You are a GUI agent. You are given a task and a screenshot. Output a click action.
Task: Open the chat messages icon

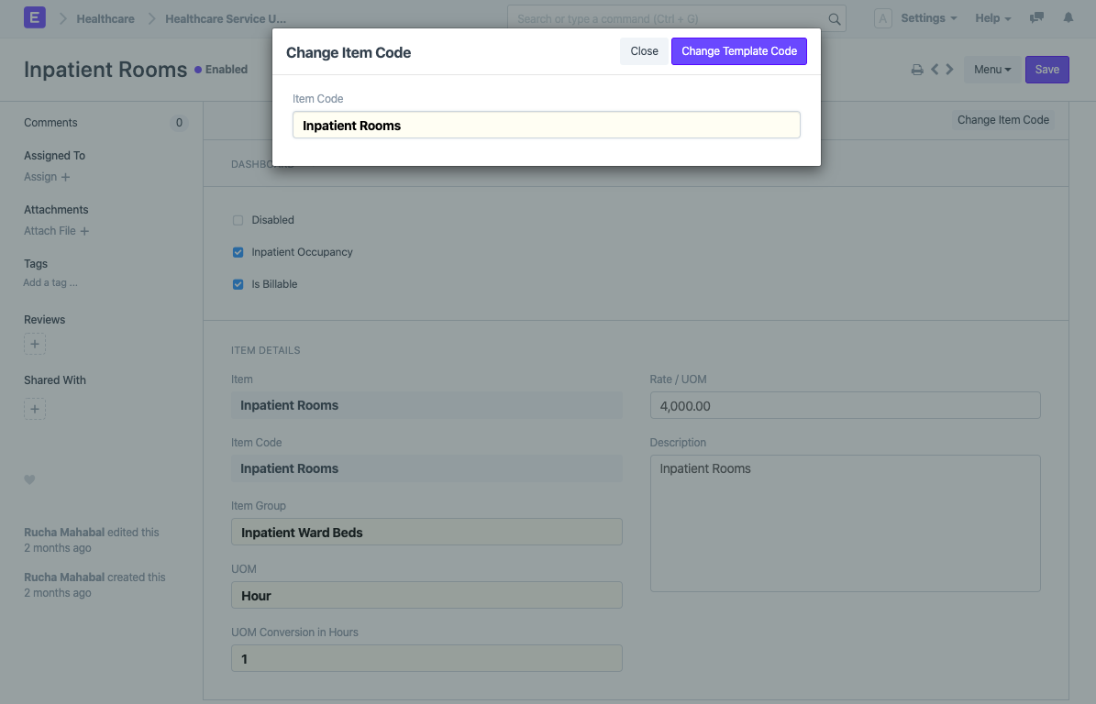point(1036,18)
